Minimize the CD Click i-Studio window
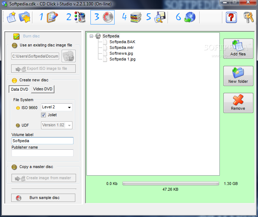The image size is (258, 217). [x=225, y=2]
